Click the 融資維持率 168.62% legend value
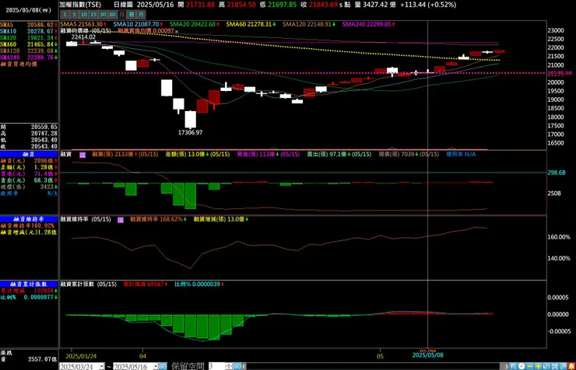Image resolution: width=576 pixels, height=370 pixels. [158, 219]
